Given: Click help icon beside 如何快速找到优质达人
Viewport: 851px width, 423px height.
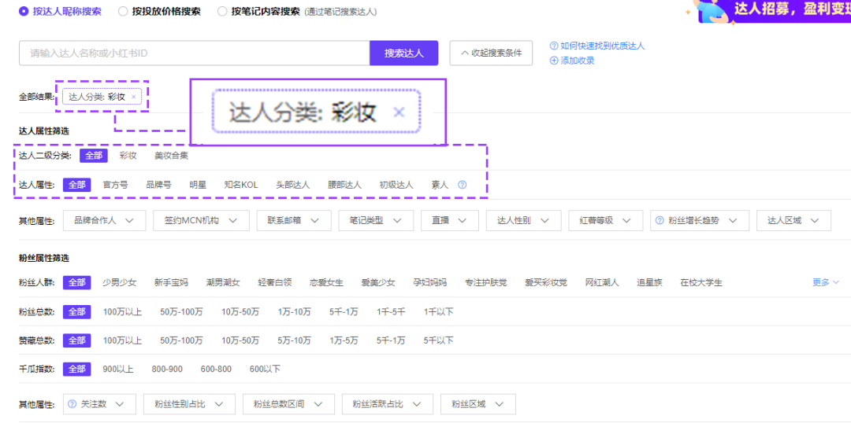Looking at the screenshot, I should (554, 46).
